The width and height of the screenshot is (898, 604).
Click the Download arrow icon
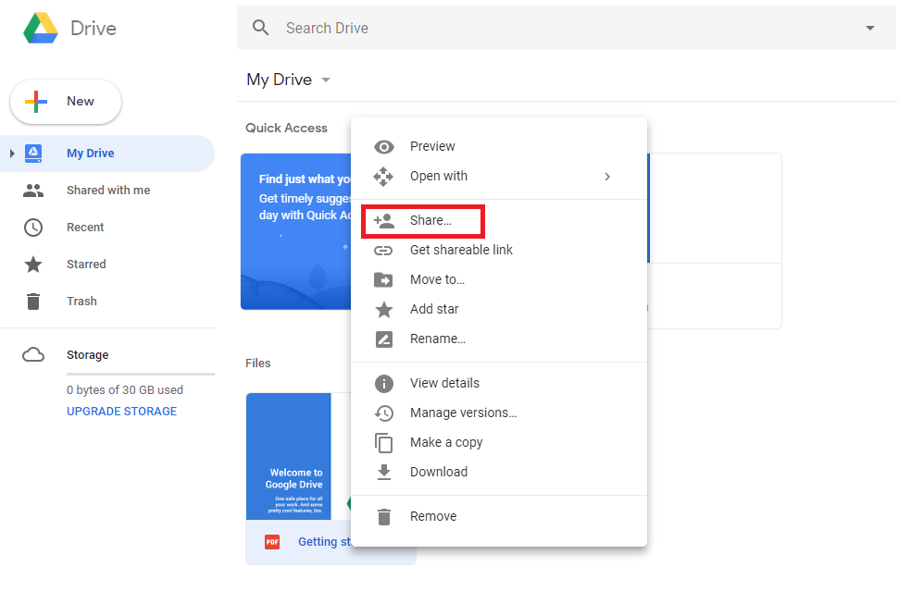pyautogui.click(x=383, y=473)
